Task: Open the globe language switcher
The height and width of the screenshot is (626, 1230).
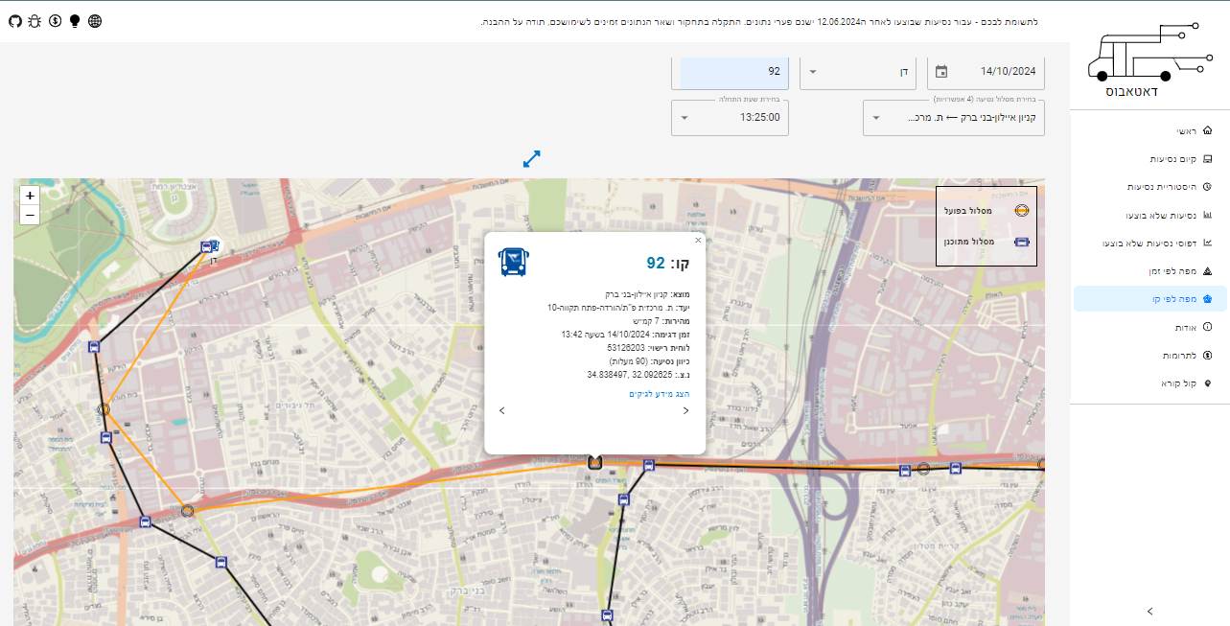Action: coord(94,20)
